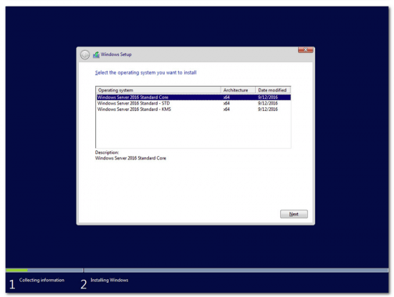The width and height of the screenshot is (394, 297).
Task: Select Windows Server 2016 Standard - KMS
Action: tap(193, 109)
